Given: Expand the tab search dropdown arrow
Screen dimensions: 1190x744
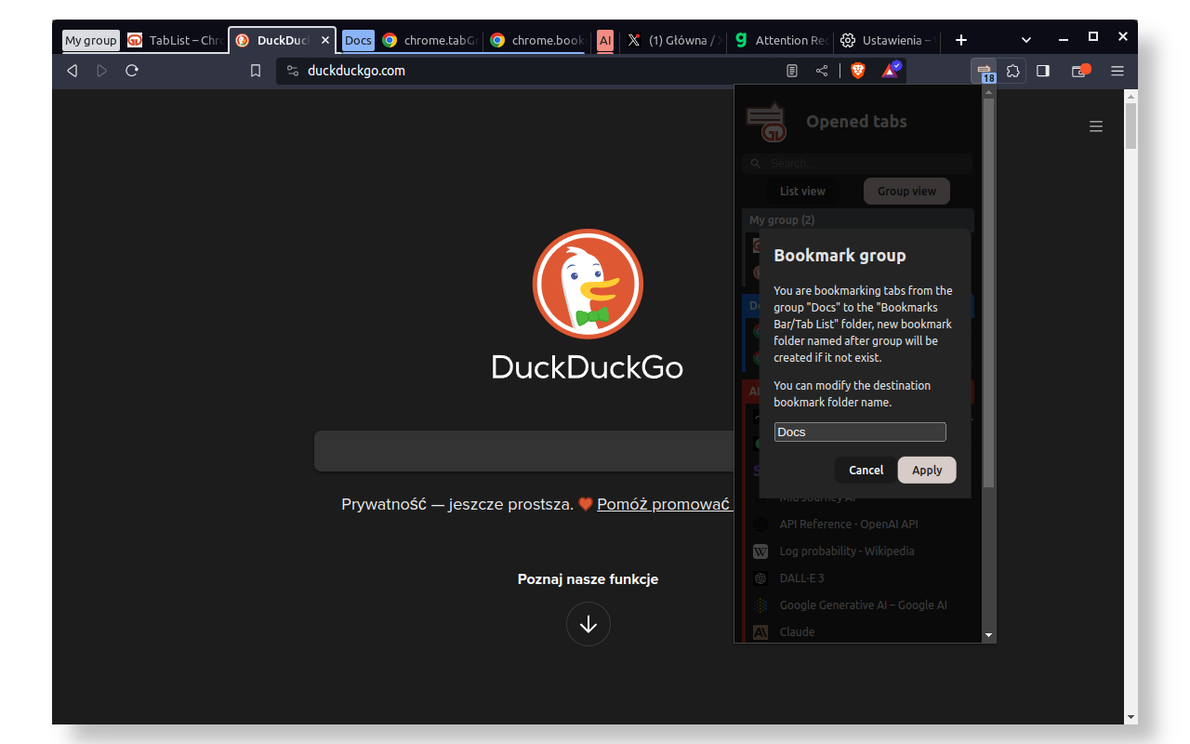Looking at the screenshot, I should tap(1026, 40).
